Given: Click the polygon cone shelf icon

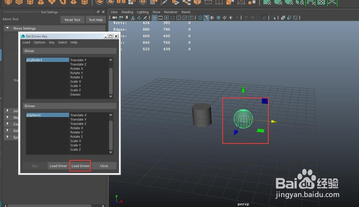Looking at the screenshot, I should tap(41, 2).
